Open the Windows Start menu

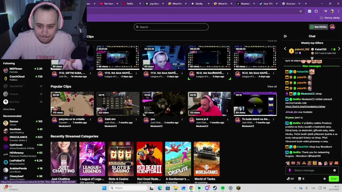pos(104,188)
